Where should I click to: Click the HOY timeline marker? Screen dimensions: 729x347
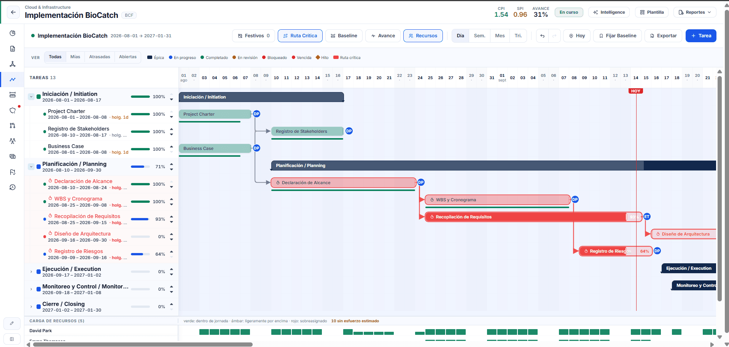point(636,91)
